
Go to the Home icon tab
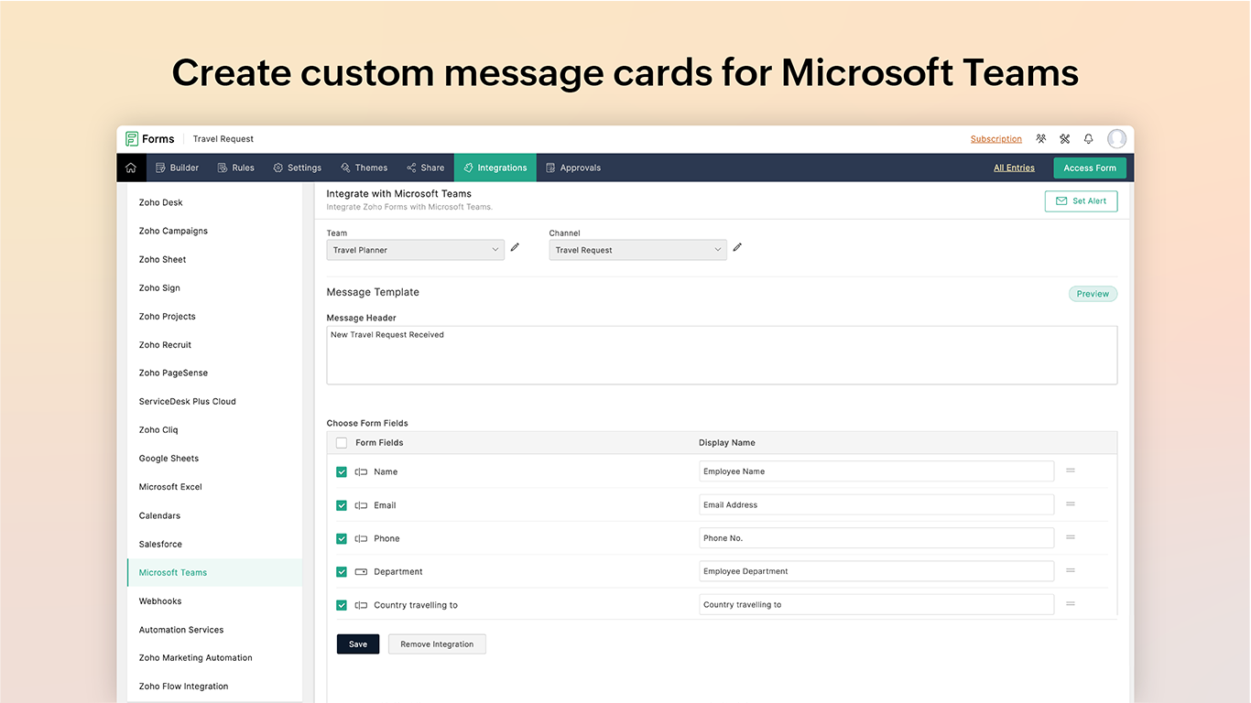coord(131,168)
